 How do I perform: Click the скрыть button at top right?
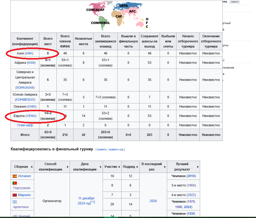(x=235, y=2)
